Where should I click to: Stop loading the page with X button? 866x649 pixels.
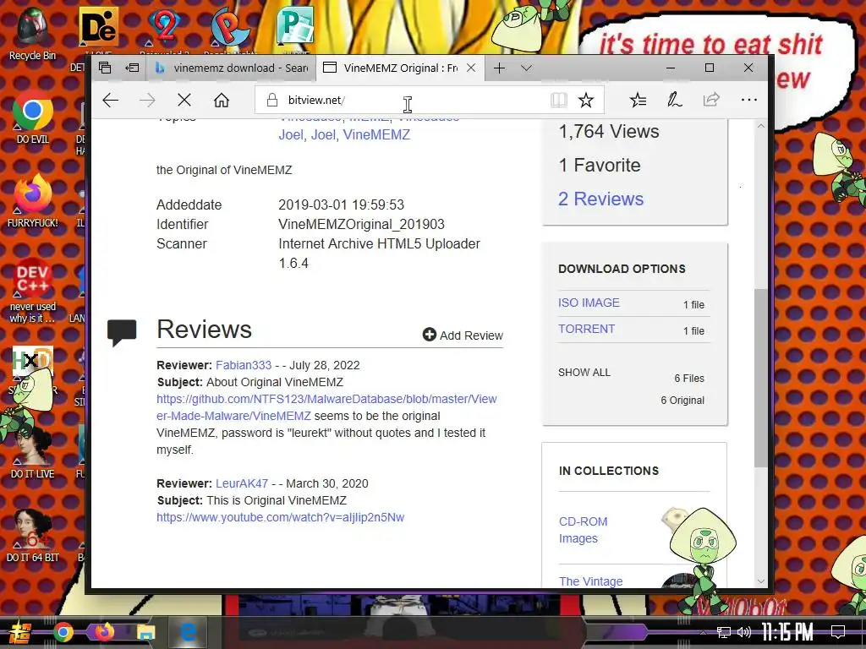[184, 100]
